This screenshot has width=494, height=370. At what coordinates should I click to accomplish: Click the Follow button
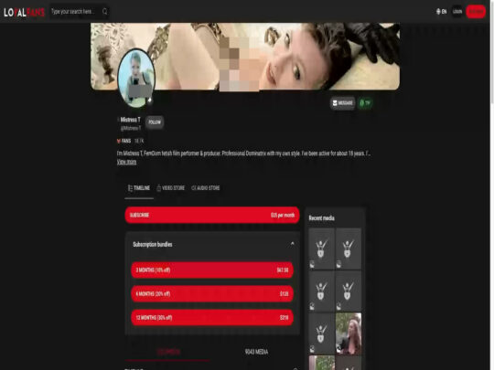point(155,122)
